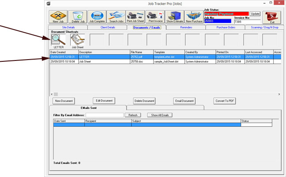Click file name 25762.pdf cell

[142, 57]
